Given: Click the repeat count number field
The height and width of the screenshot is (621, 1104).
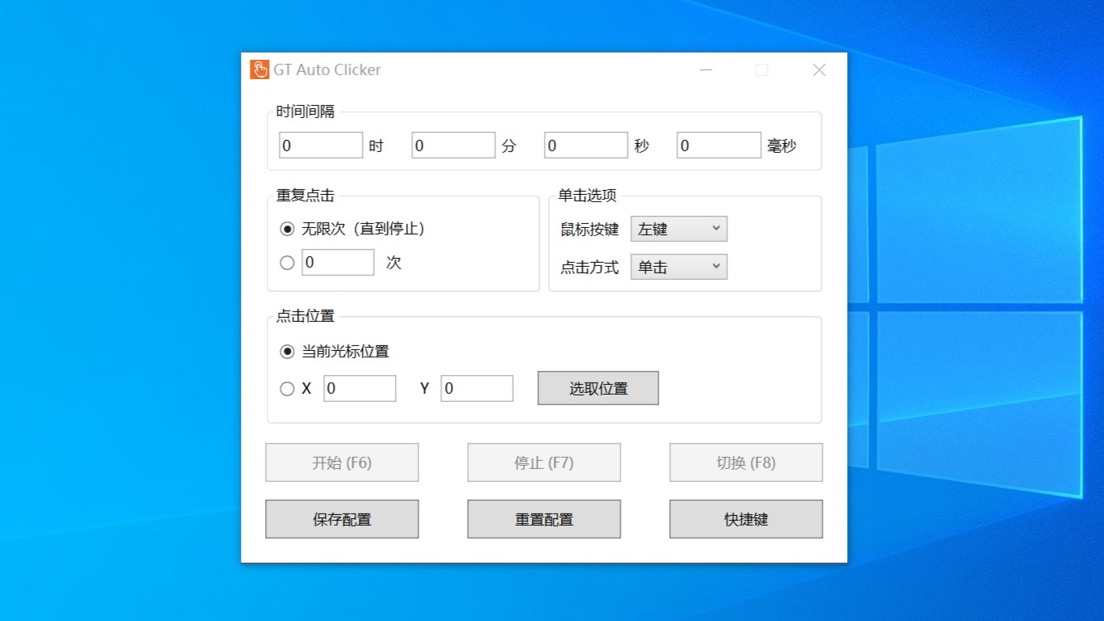Looking at the screenshot, I should [337, 262].
